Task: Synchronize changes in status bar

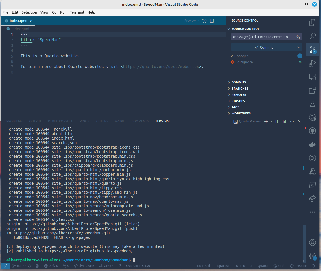Action: coord(30,266)
